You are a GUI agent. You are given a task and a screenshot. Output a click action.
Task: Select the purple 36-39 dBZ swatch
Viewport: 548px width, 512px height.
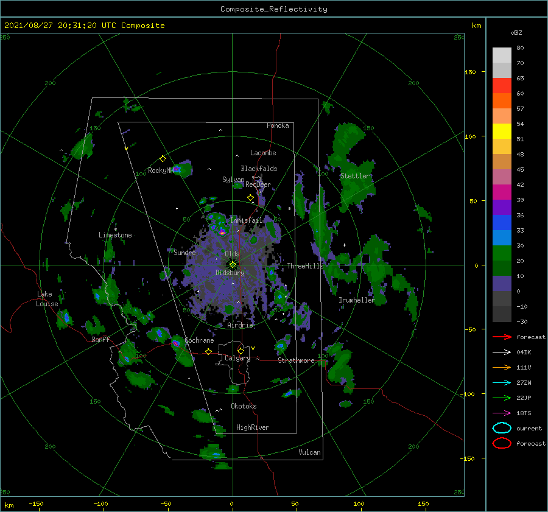tap(502, 207)
